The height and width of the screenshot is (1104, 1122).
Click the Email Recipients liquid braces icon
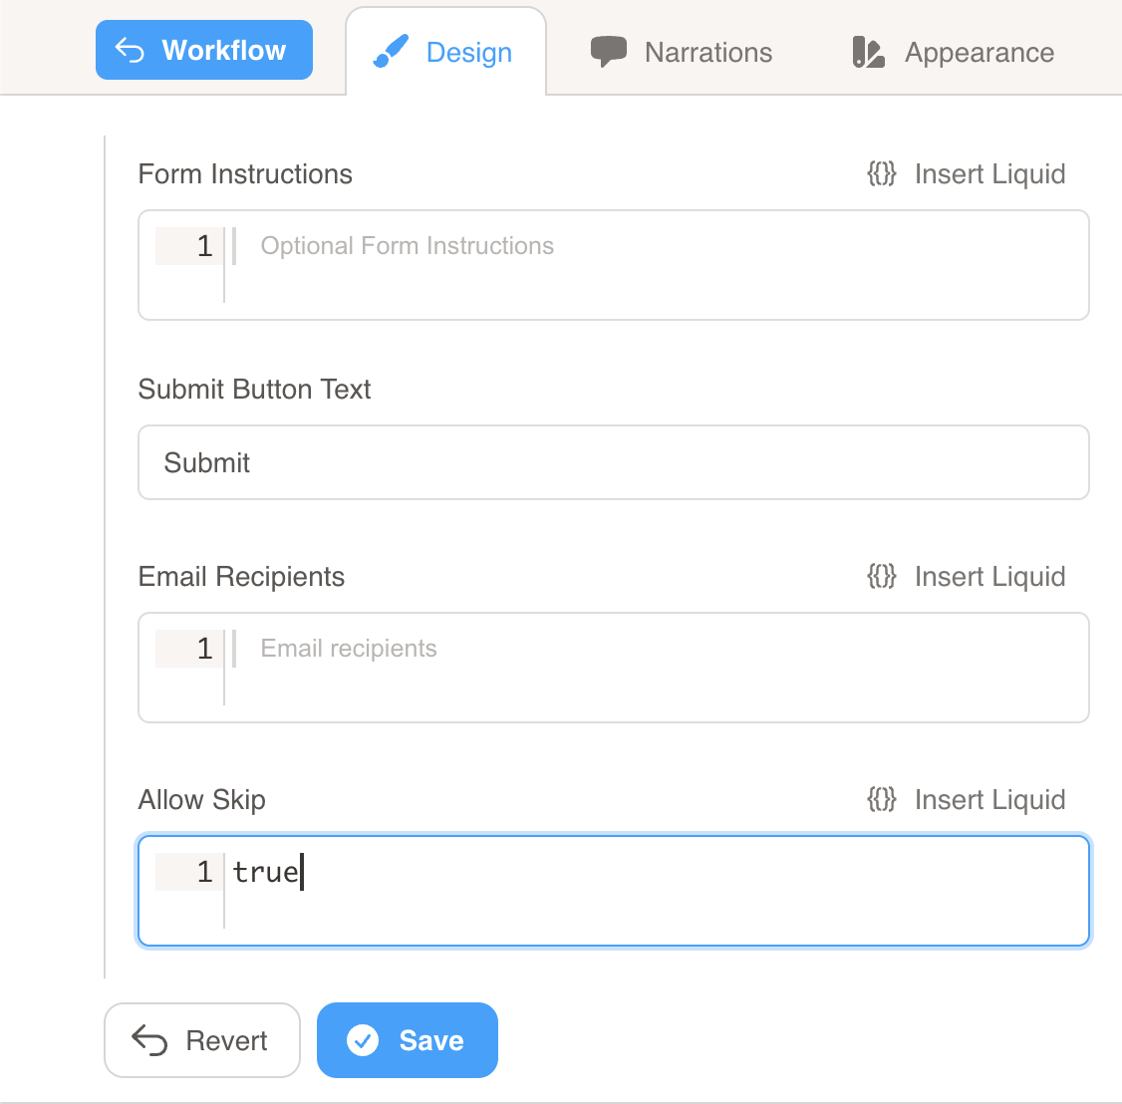[882, 577]
